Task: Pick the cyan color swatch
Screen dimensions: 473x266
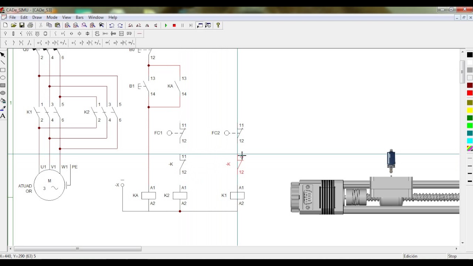Action: tap(470, 141)
